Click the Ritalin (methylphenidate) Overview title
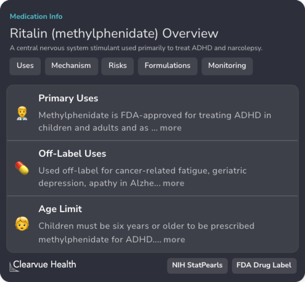 tap(114, 33)
